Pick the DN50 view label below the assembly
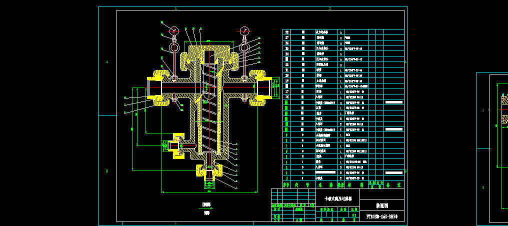The image size is (508, 226). pos(206,204)
